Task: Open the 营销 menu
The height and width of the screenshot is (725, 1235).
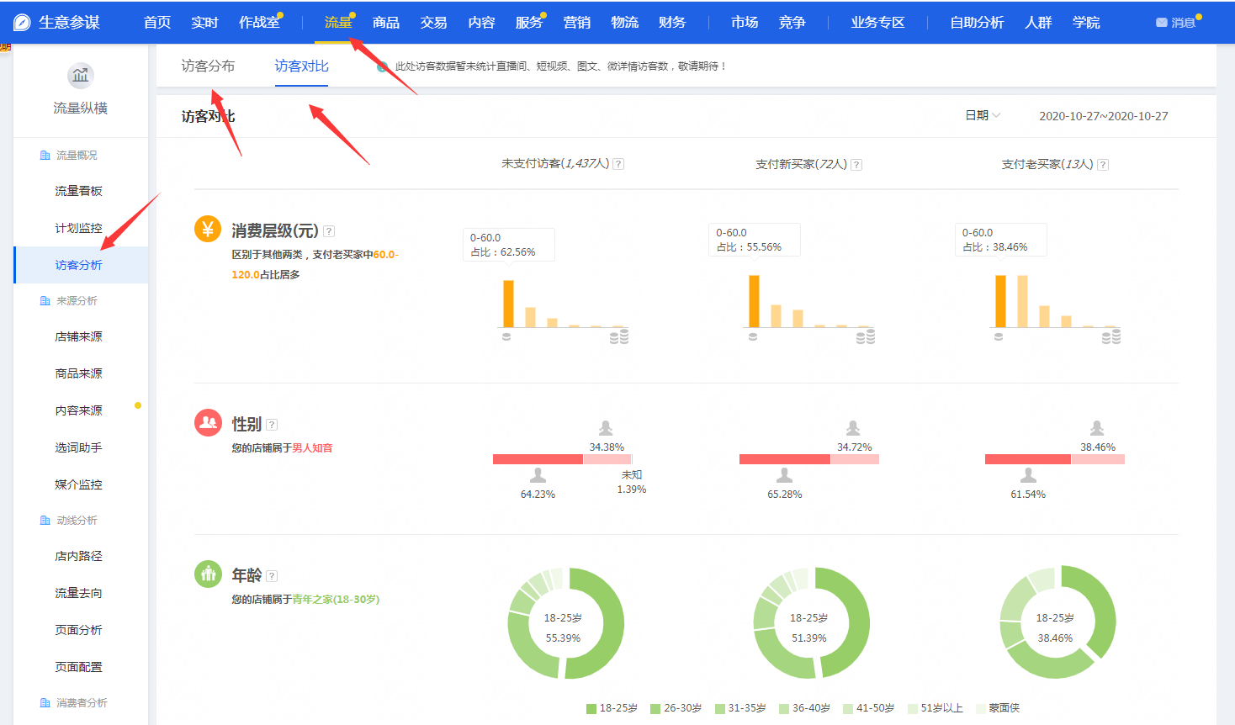Action: pos(577,23)
